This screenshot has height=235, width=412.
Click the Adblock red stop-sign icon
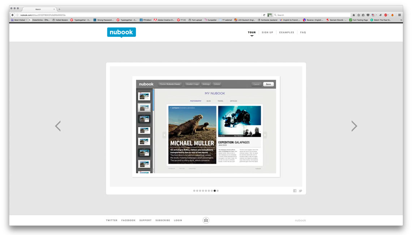click(386, 15)
